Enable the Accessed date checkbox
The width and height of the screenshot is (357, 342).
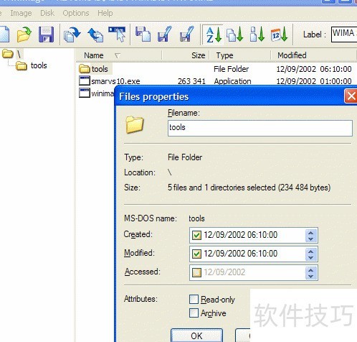(x=196, y=272)
